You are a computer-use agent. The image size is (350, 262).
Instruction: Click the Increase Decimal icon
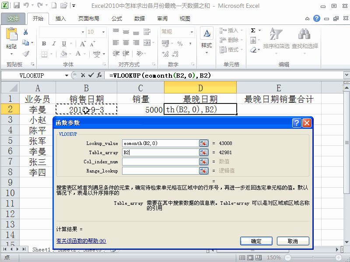(x=165, y=54)
